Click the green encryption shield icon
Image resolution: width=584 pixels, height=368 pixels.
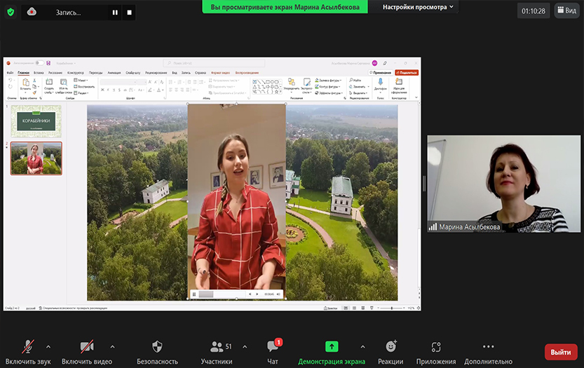coord(10,12)
